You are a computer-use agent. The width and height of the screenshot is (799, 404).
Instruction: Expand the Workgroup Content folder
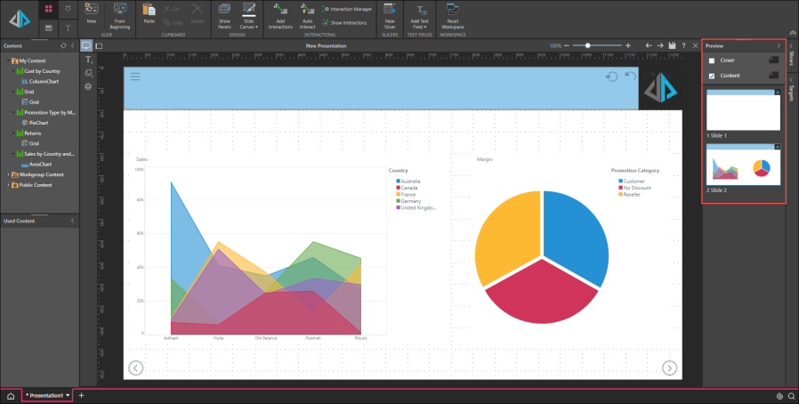point(9,174)
